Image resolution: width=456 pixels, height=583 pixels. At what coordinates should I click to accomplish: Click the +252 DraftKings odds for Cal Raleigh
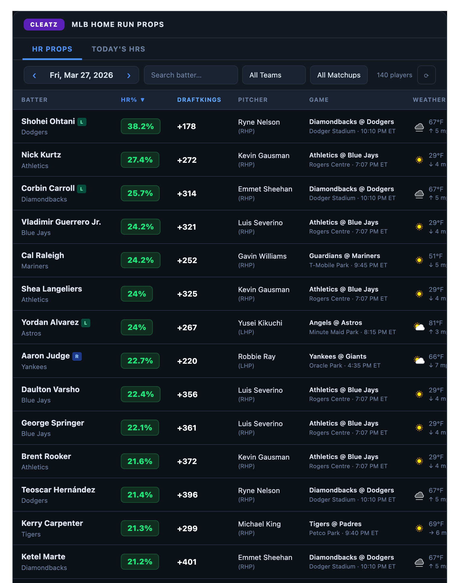click(187, 260)
